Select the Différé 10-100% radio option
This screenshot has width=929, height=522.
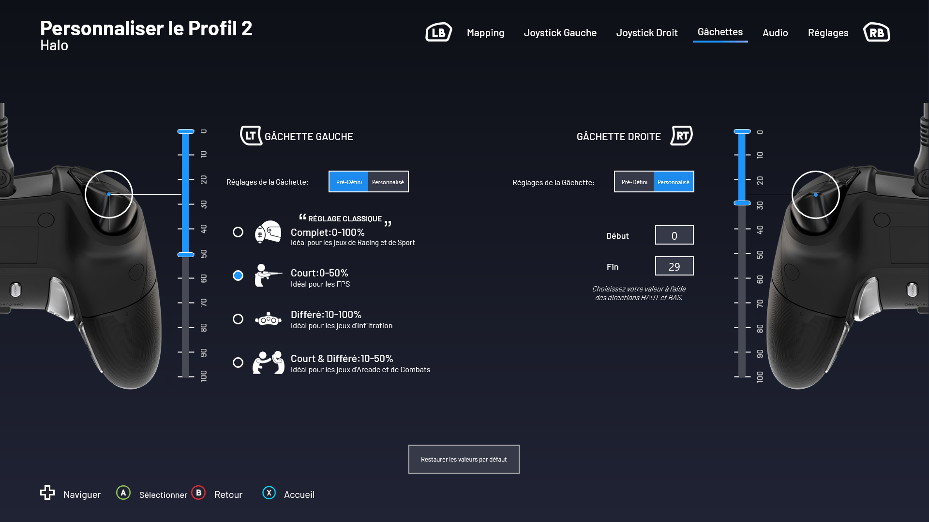[238, 319]
